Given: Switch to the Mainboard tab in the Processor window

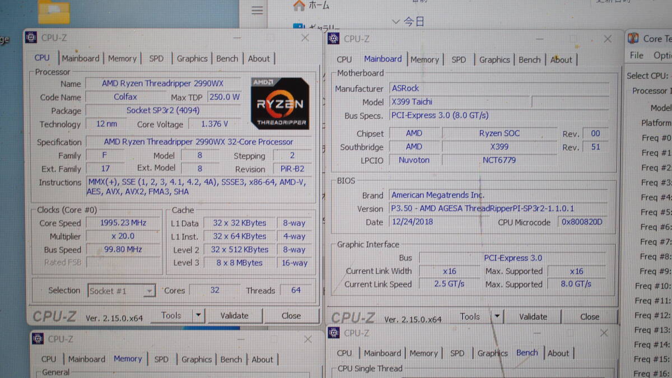Looking at the screenshot, I should coord(81,58).
